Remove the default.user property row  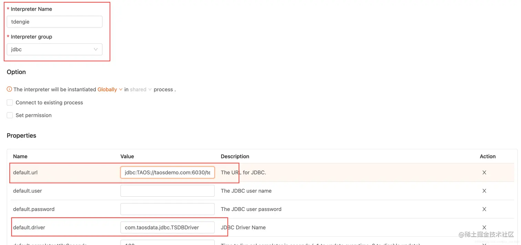pos(484,191)
